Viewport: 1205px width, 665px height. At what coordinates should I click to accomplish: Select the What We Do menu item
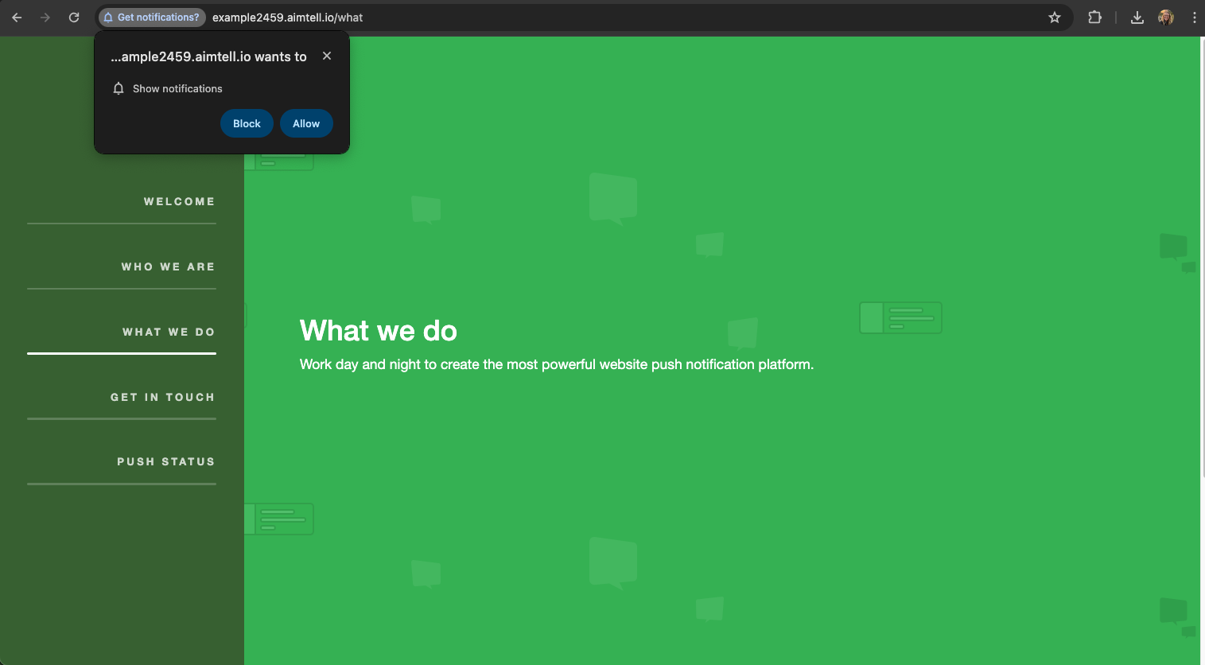(169, 332)
